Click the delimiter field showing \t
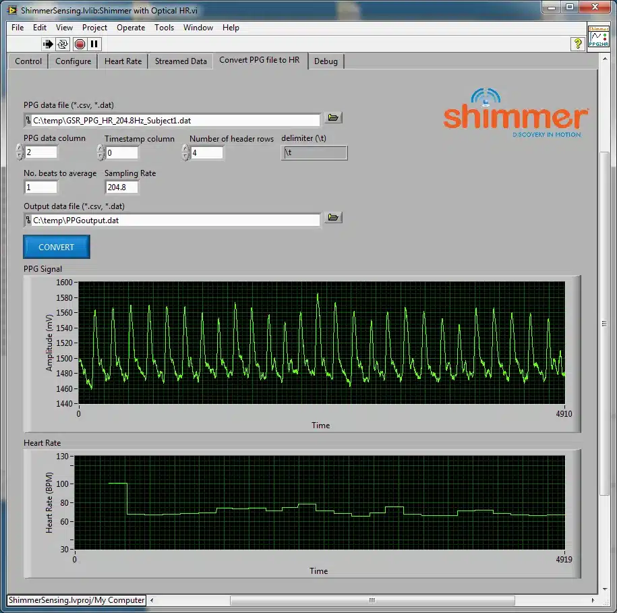617x613 pixels. 314,152
